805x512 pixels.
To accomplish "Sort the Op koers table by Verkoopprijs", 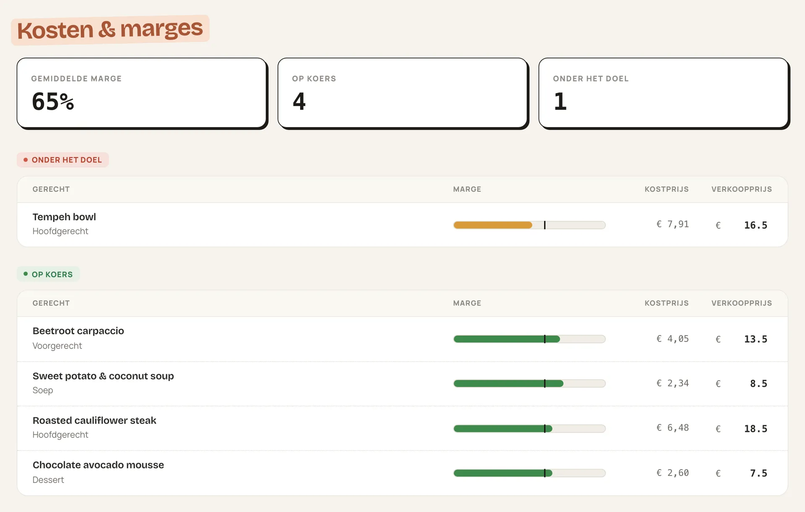I will [741, 303].
